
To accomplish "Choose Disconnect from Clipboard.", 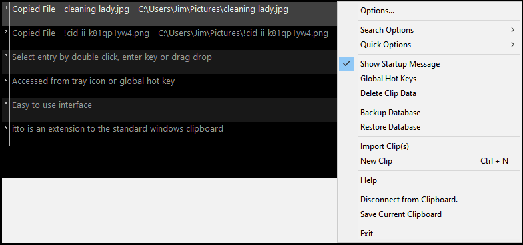I will (409, 200).
